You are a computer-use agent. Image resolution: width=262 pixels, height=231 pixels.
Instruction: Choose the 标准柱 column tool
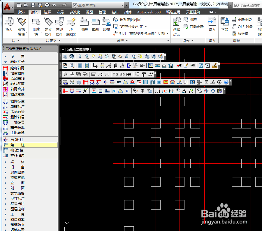(x=17, y=140)
